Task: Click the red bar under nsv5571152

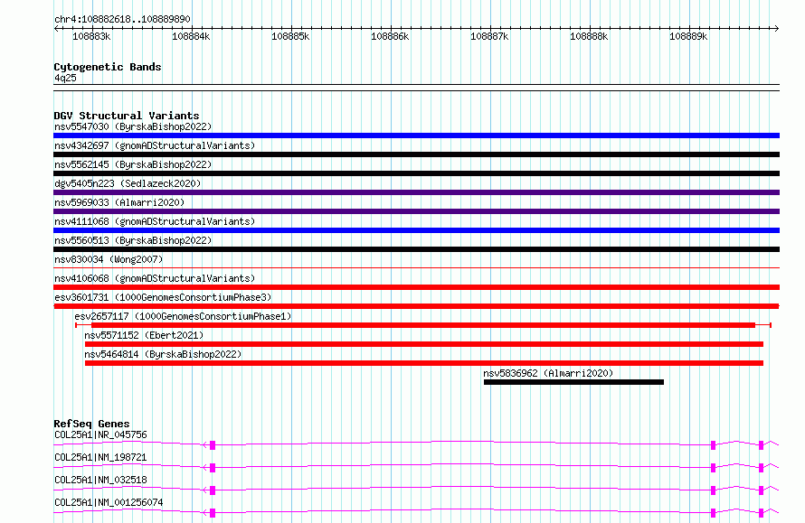Action: (x=424, y=344)
